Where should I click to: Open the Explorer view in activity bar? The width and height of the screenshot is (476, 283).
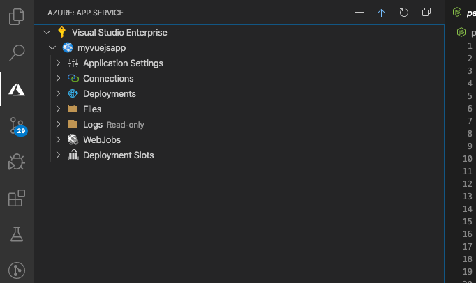pos(16,16)
